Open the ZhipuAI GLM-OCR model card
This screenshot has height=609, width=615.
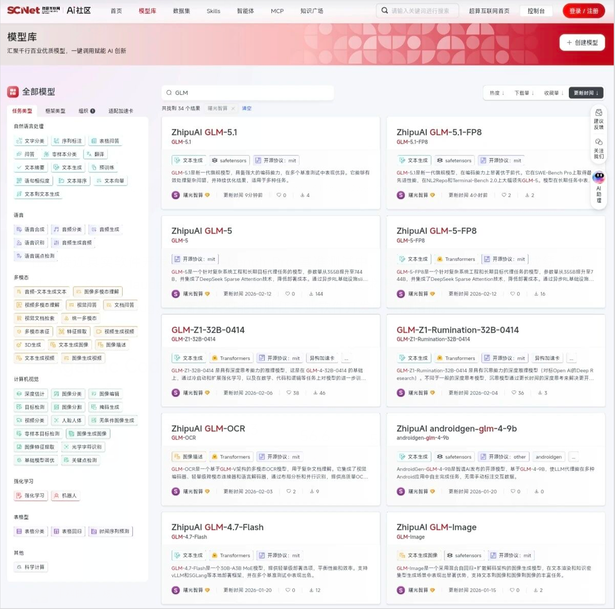[208, 429]
